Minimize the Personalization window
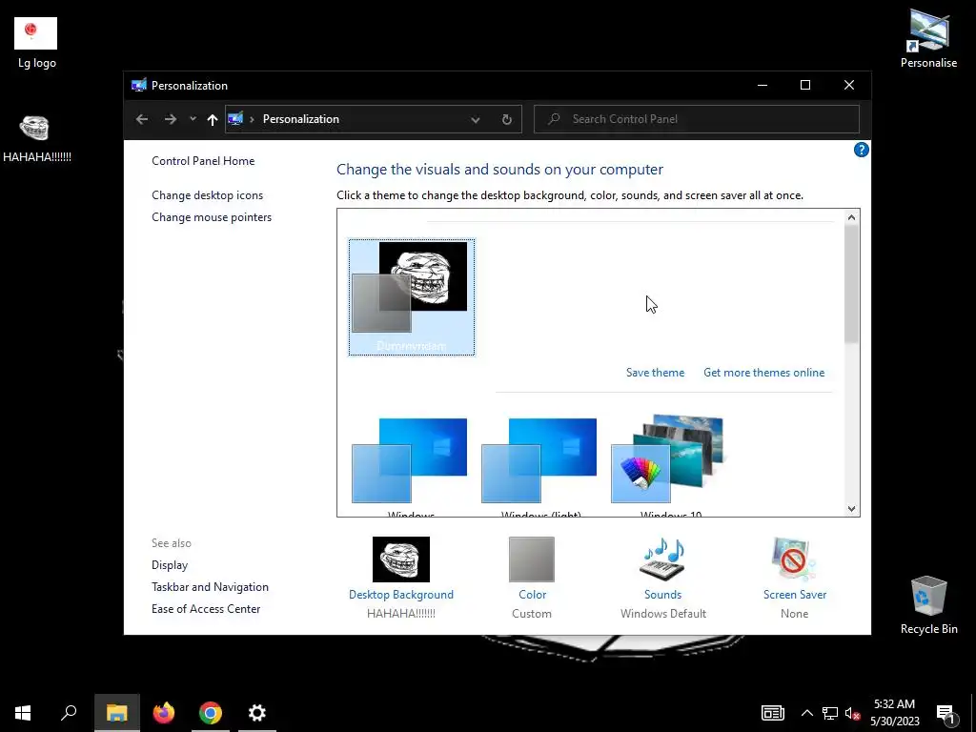The height and width of the screenshot is (732, 976). click(762, 85)
